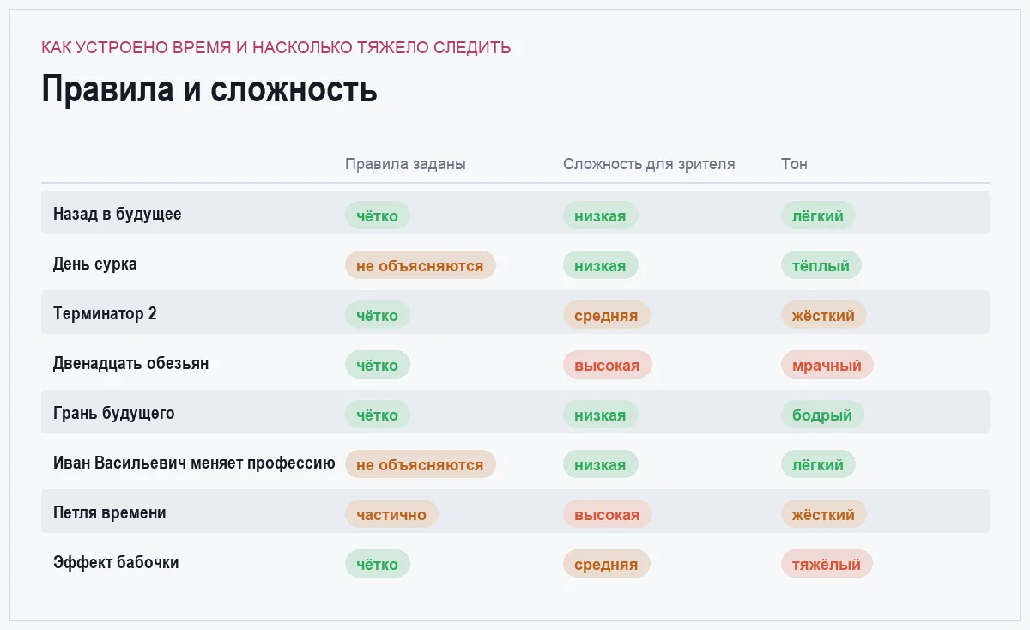Click 'жёсткий' badge in Терминатор 2 row
The image size is (1030, 630).
tap(824, 315)
